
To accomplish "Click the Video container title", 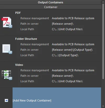I will tap(19, 65).
